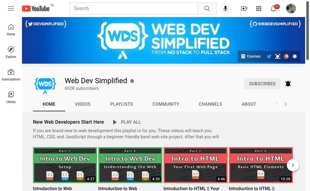Open your account menu from the profile picture
The width and height of the screenshot is (310, 191).
click(291, 8)
